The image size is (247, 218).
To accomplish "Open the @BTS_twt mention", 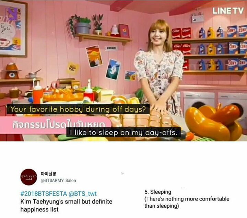I will pyautogui.click(x=83, y=194).
